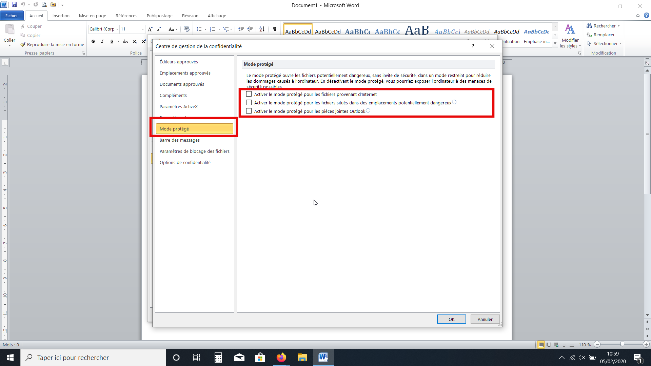Click the zoom slider handle in status bar

[622, 344]
